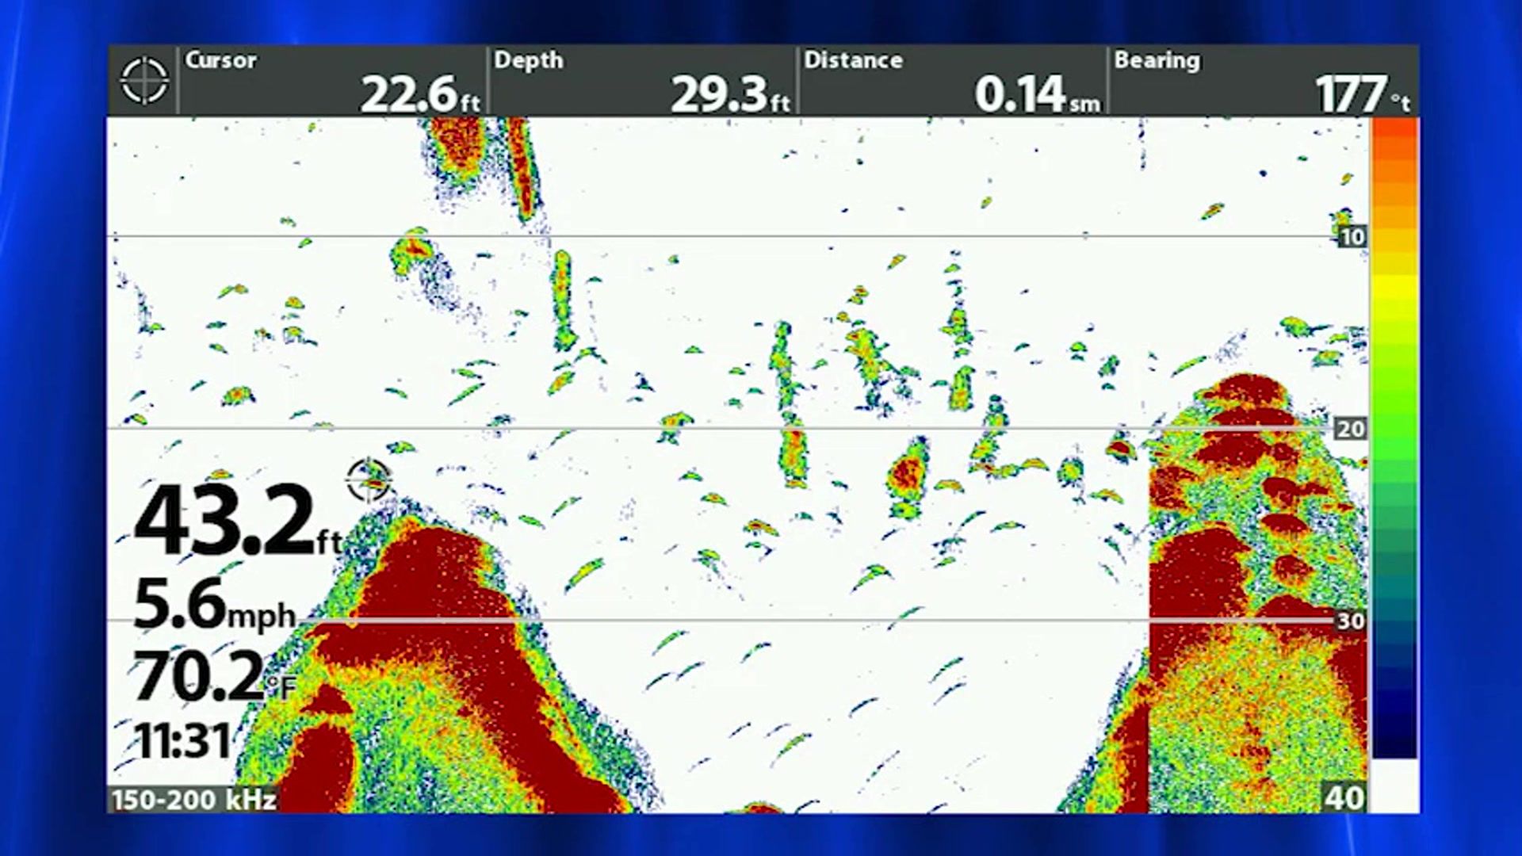Click the 11:31 time display
The image size is (1522, 856).
coord(182,741)
